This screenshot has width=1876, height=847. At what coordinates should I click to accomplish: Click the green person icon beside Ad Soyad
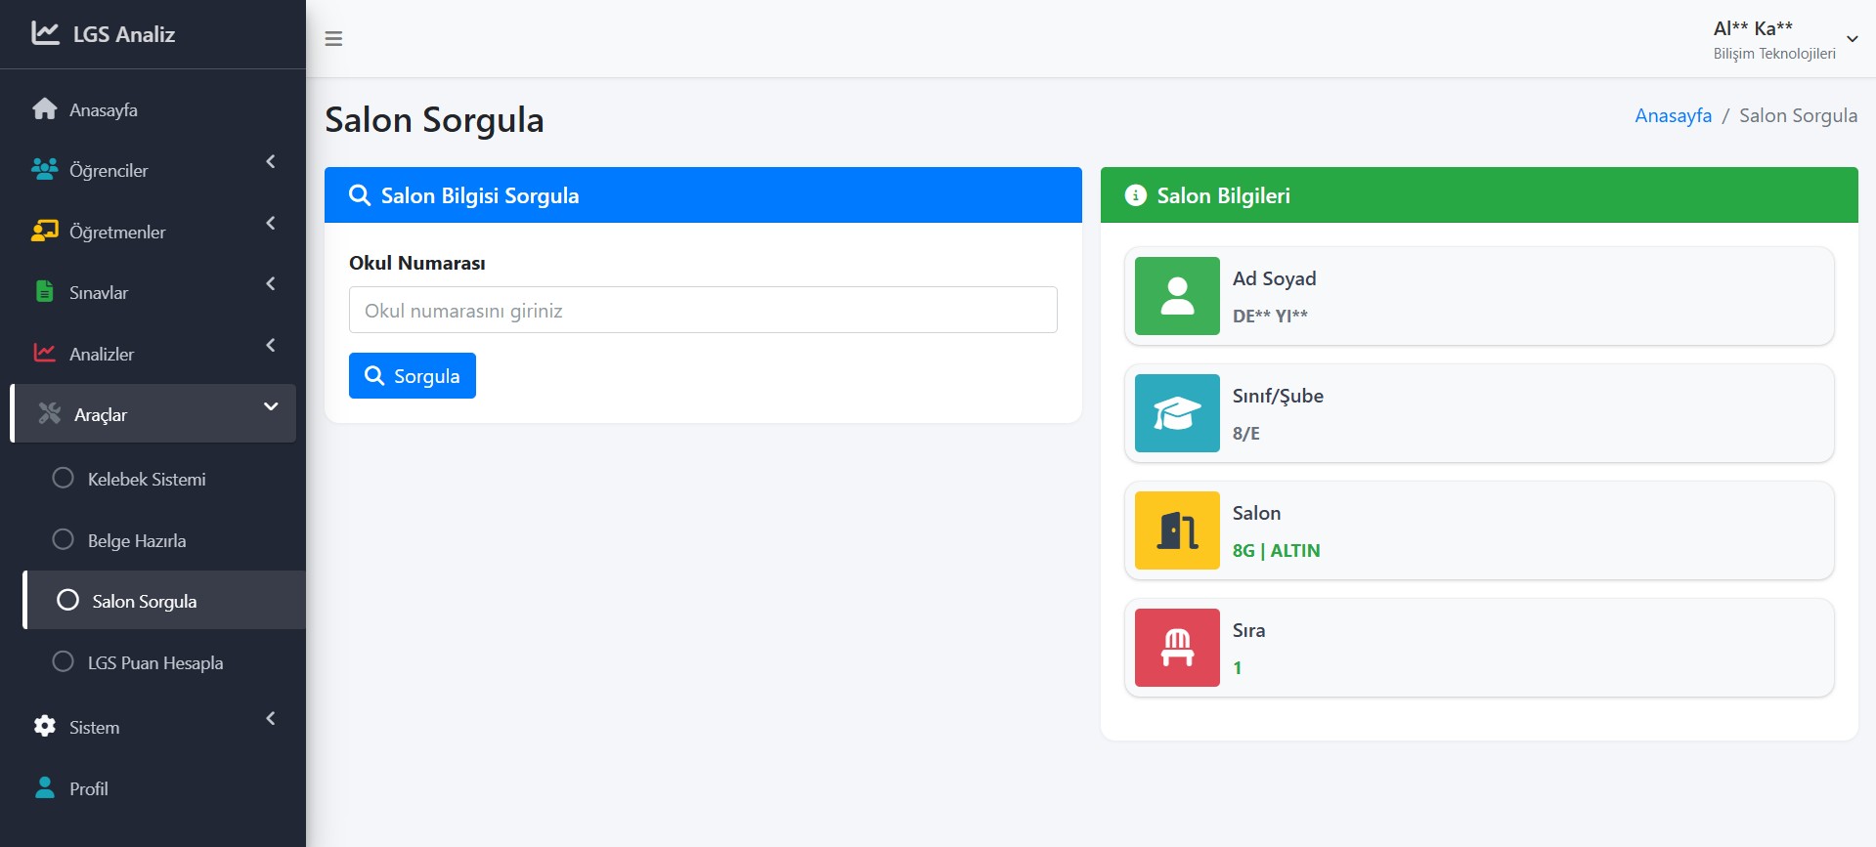[1177, 296]
